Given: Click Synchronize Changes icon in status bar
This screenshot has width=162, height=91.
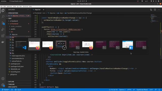Looking at the screenshot, I should [x=12, y=90].
